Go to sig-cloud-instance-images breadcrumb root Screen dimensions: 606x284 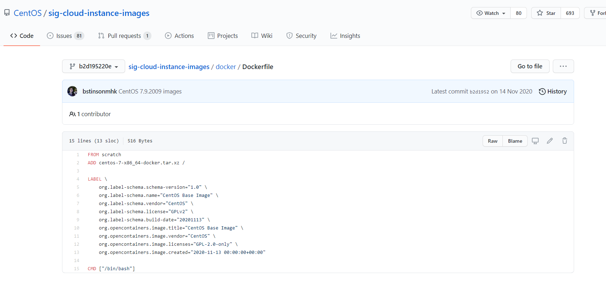pos(169,67)
